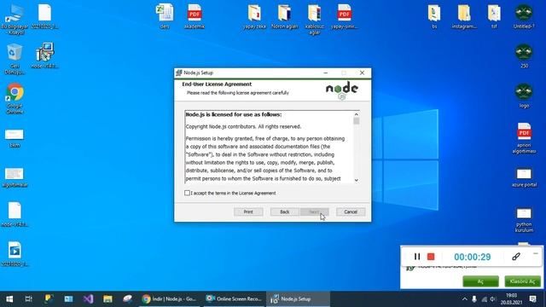Select the bs folder on desktop
Viewport: 546px width, 307px height.
pos(434,16)
